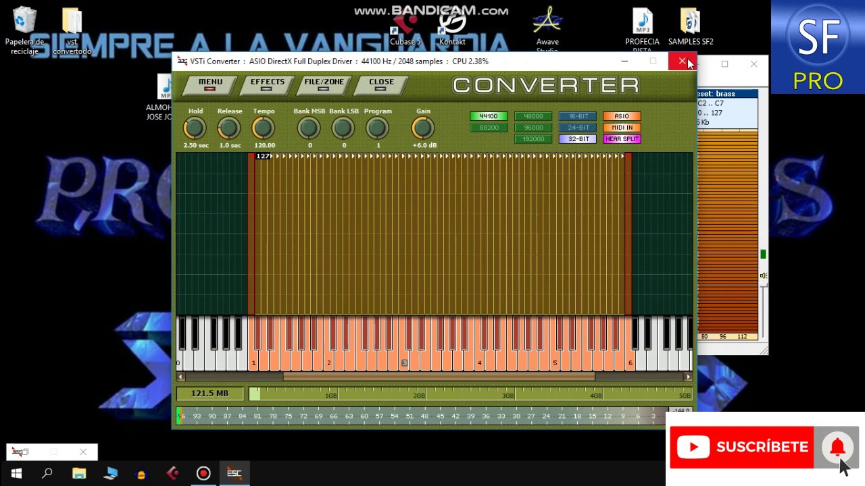Close the small minimized window above the taskbar
The height and width of the screenshot is (486, 865).
pyautogui.click(x=82, y=452)
